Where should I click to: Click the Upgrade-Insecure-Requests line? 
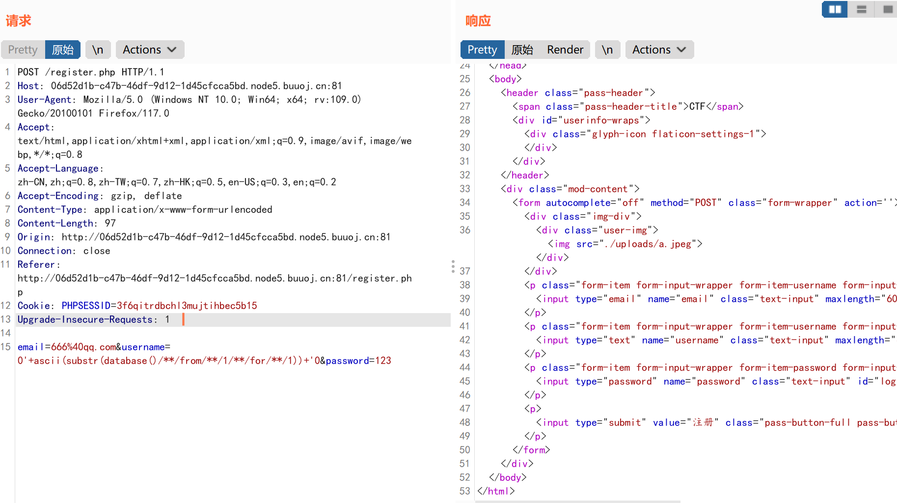pos(94,319)
